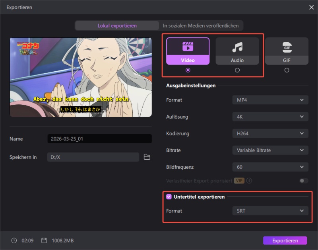The image size is (318, 250).
Task: Open the Variable Bitrate dropdown
Action: tap(270, 150)
